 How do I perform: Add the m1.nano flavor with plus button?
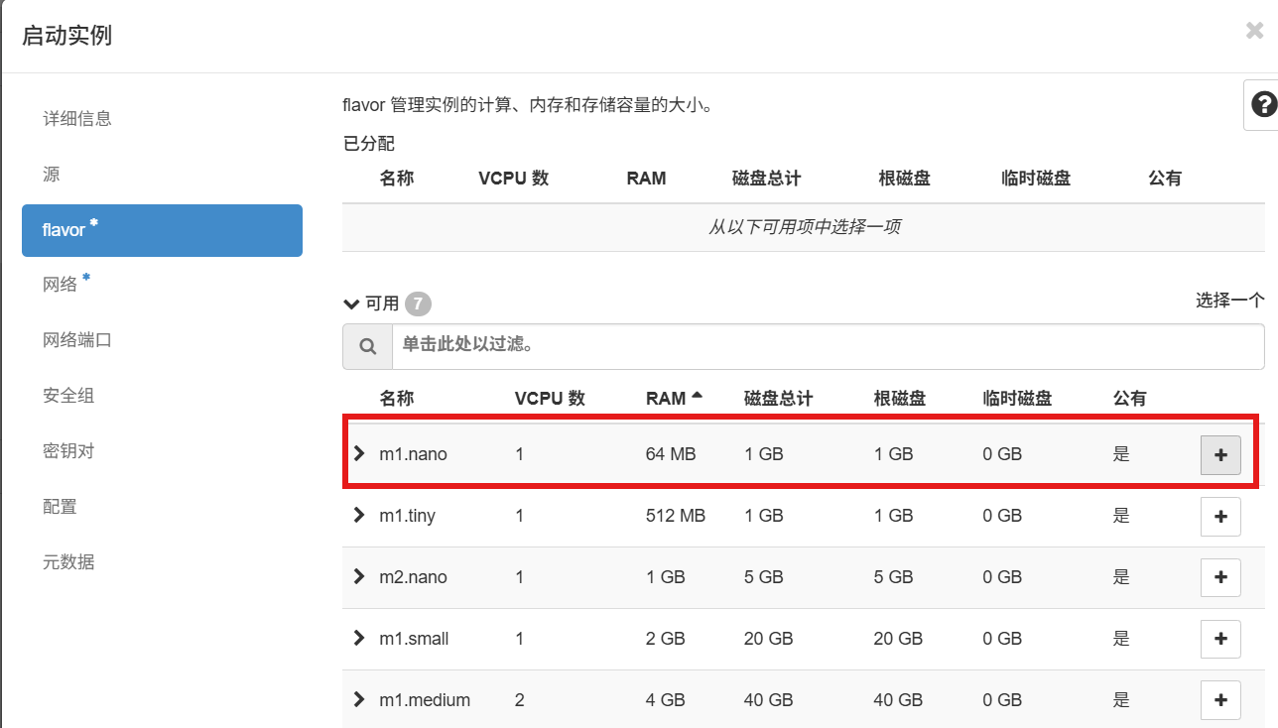pos(1220,454)
